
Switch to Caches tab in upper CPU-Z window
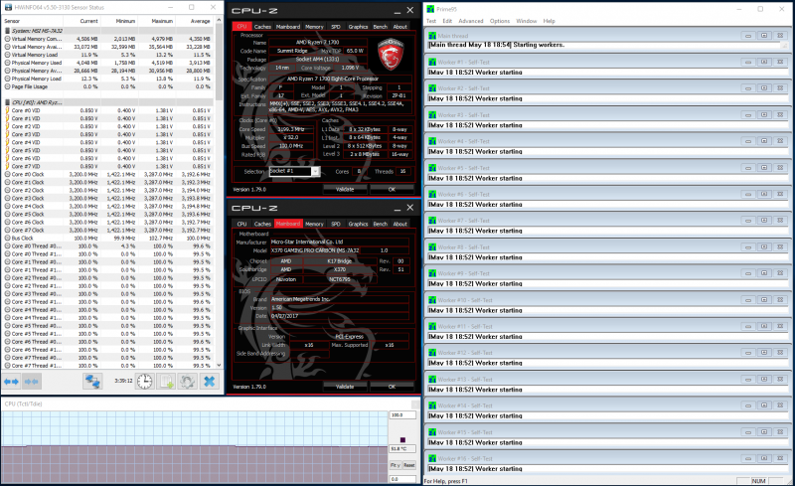[x=262, y=27]
